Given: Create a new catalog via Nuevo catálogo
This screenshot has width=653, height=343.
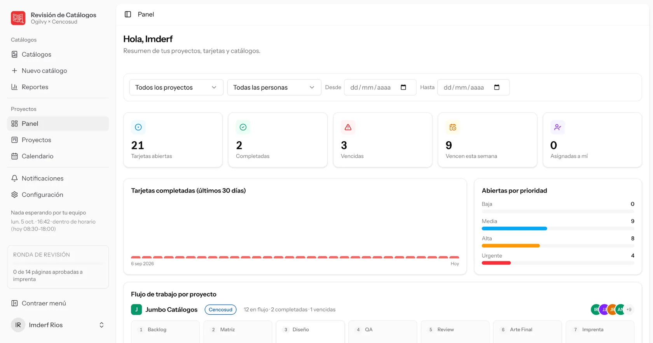Looking at the screenshot, I should pos(58,71).
